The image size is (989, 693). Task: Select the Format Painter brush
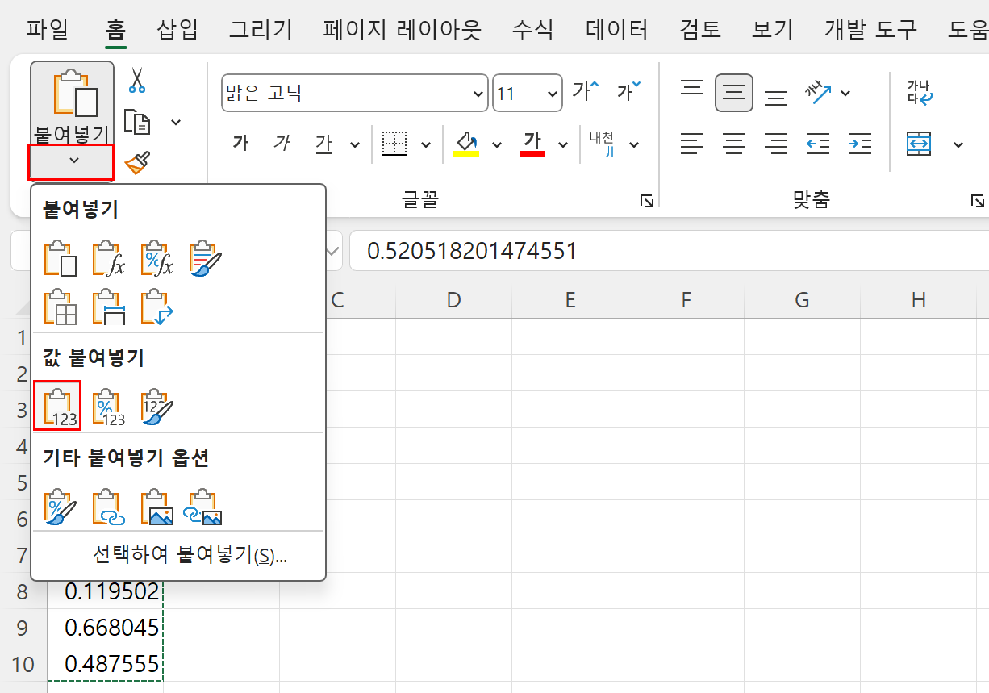(136, 161)
